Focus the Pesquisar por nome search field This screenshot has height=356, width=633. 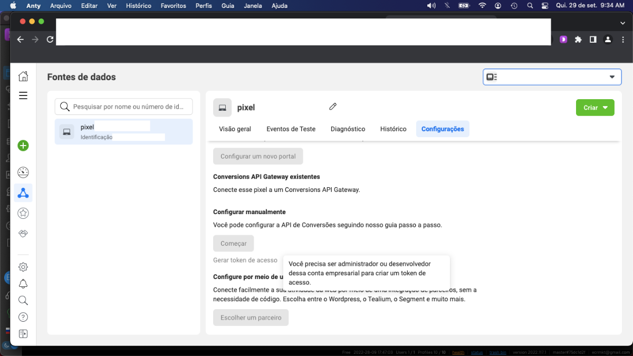(x=124, y=107)
